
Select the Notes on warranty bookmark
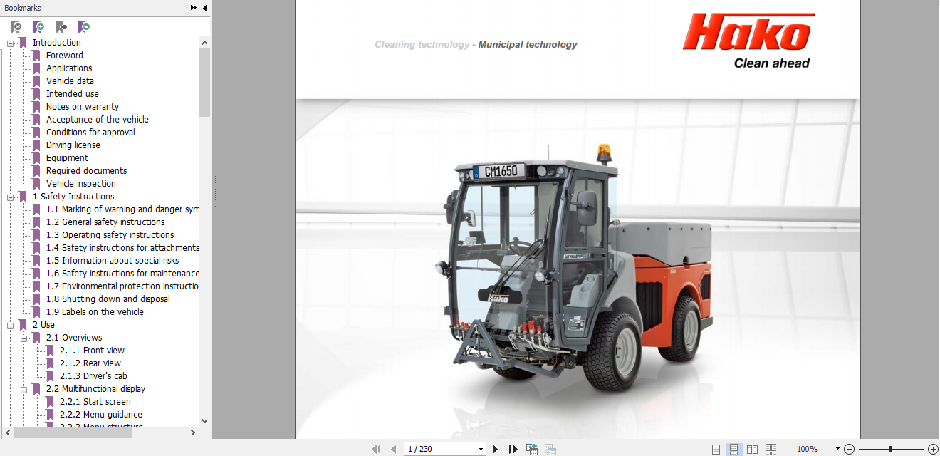(x=83, y=107)
